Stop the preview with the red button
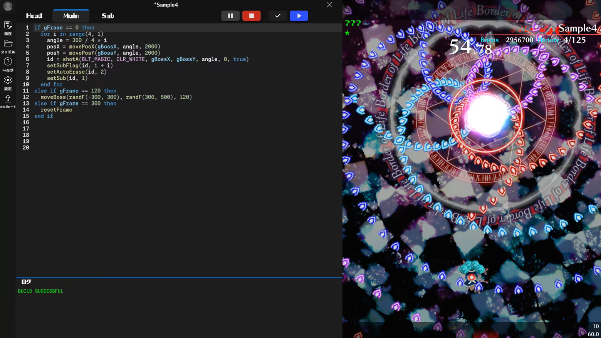 (252, 16)
